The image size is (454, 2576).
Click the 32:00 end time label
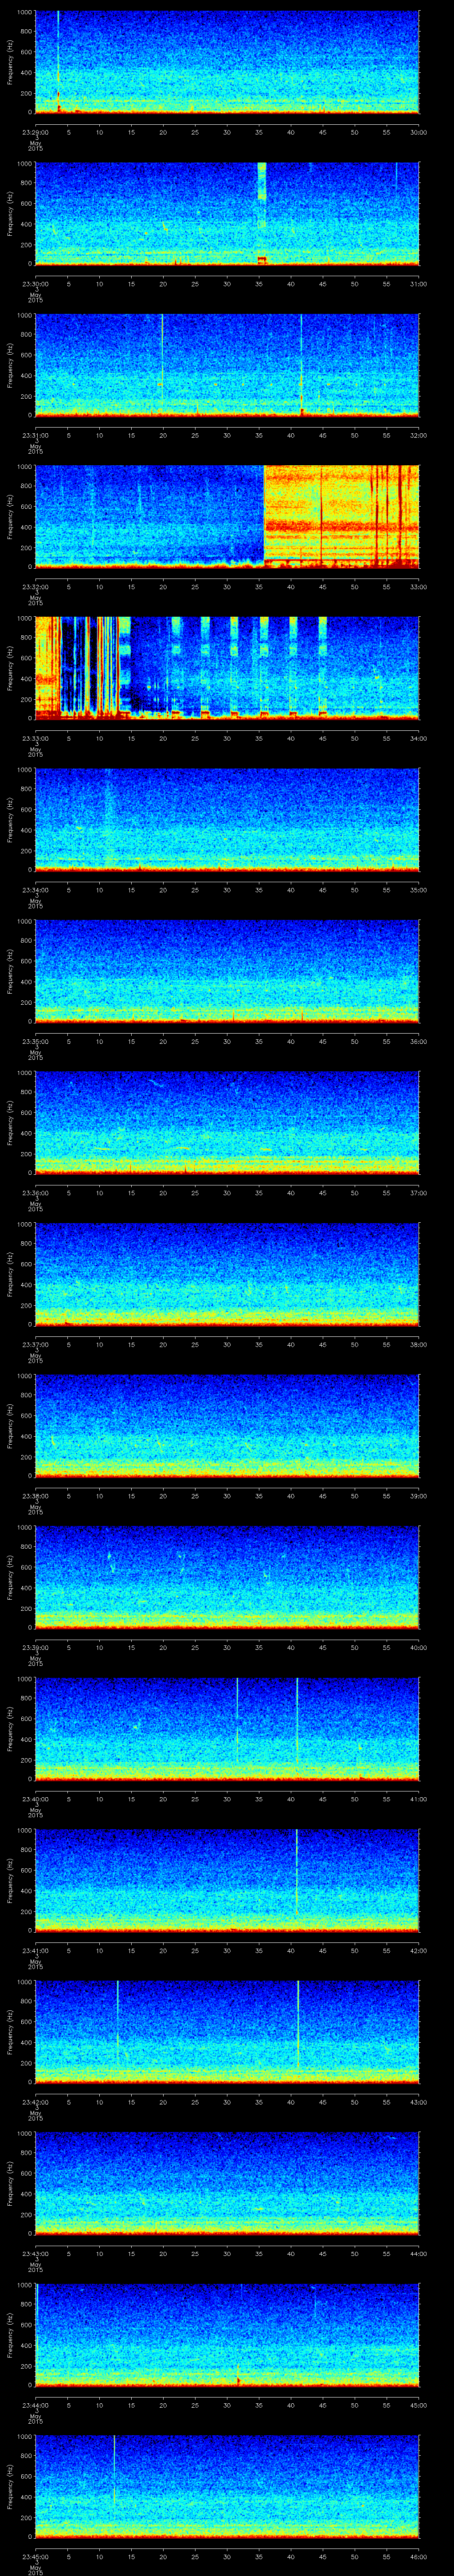419,435
